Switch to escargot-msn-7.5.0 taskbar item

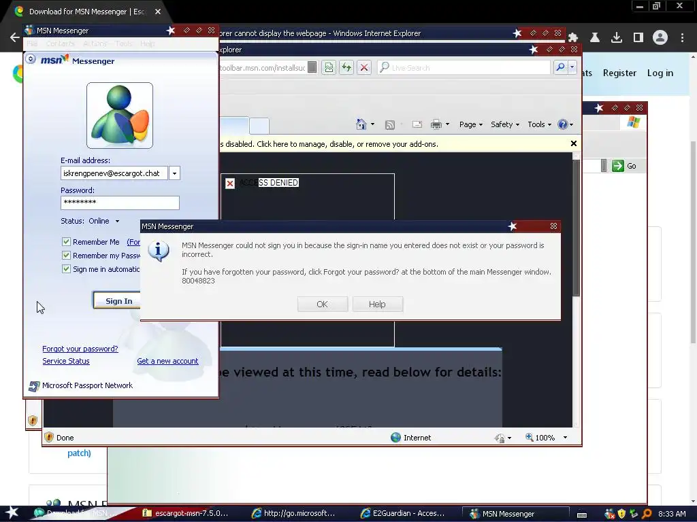[185, 513]
